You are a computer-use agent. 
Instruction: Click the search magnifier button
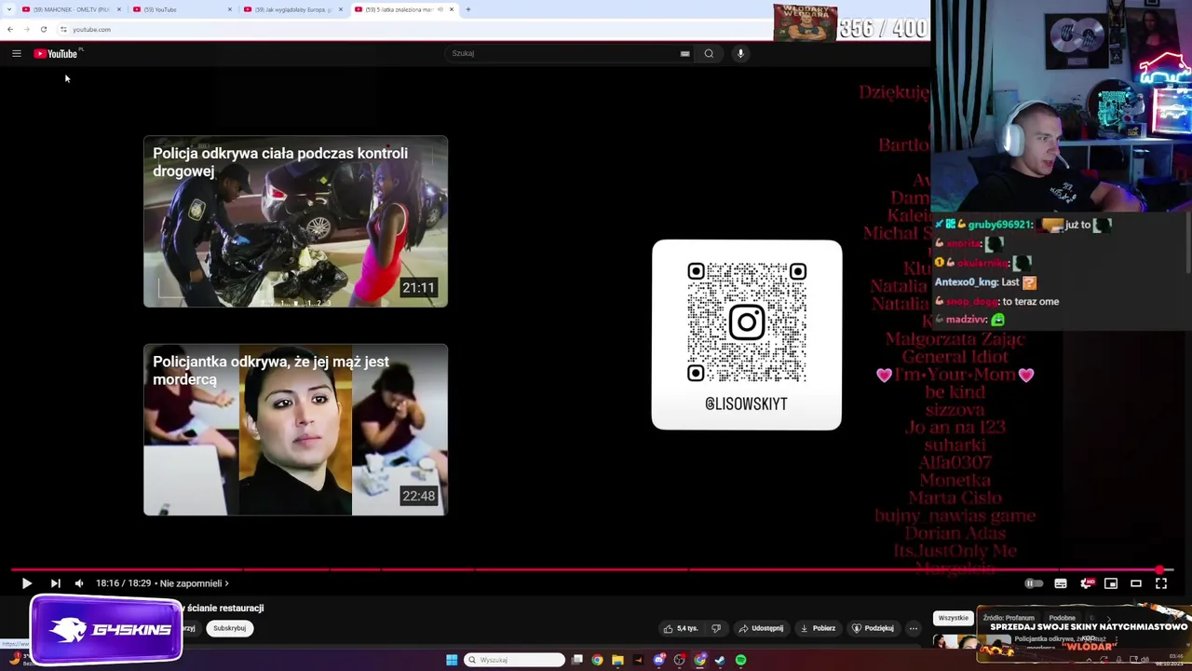tap(709, 53)
